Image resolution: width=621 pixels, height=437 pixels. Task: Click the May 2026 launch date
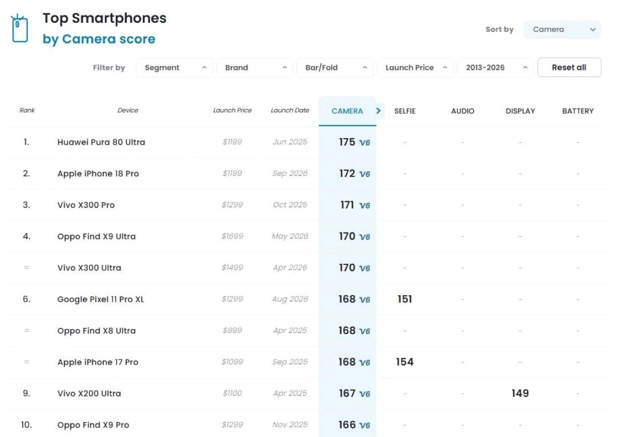290,236
